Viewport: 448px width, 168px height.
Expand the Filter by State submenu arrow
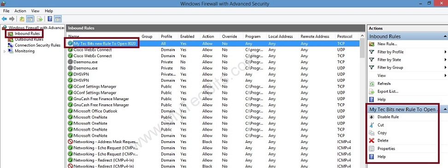[x=445, y=60]
